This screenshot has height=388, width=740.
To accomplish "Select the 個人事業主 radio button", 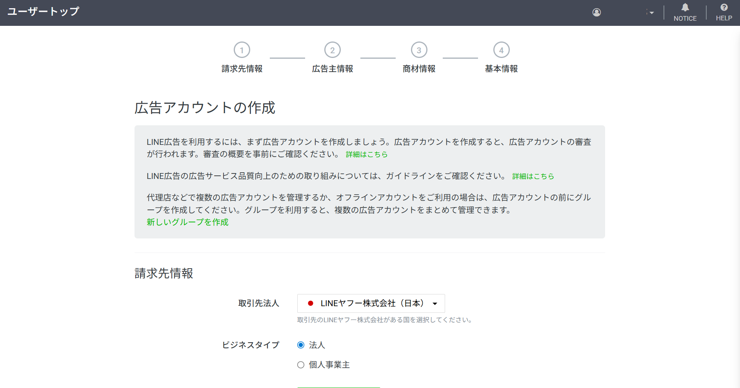I will click(x=301, y=365).
